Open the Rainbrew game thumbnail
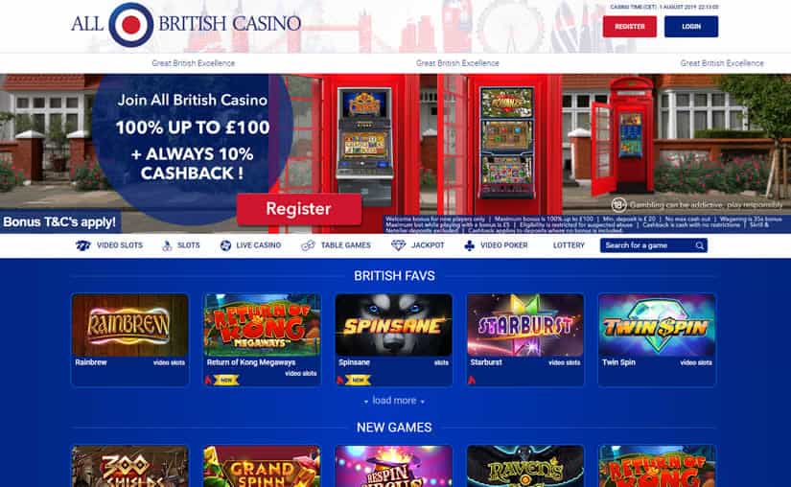791x487 pixels. 130,326
